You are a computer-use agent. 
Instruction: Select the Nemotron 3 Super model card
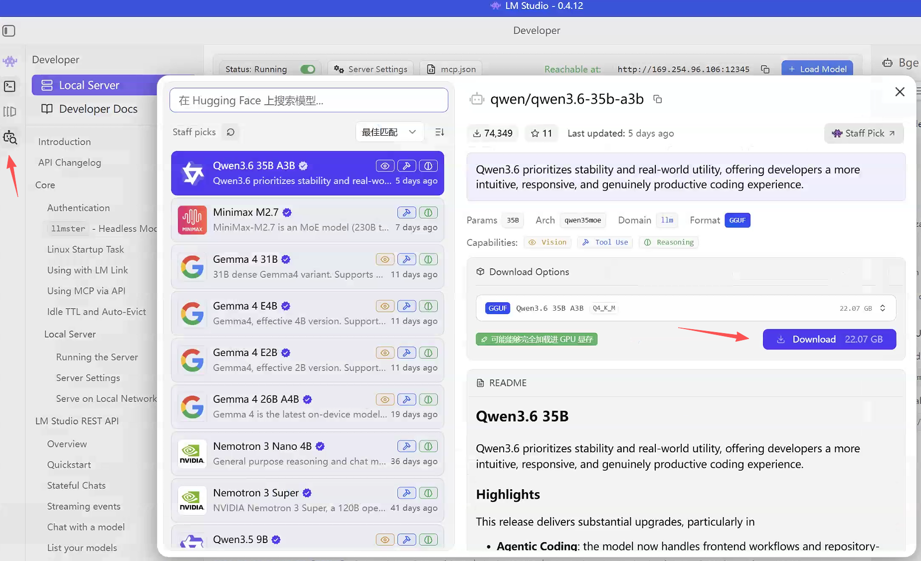307,500
